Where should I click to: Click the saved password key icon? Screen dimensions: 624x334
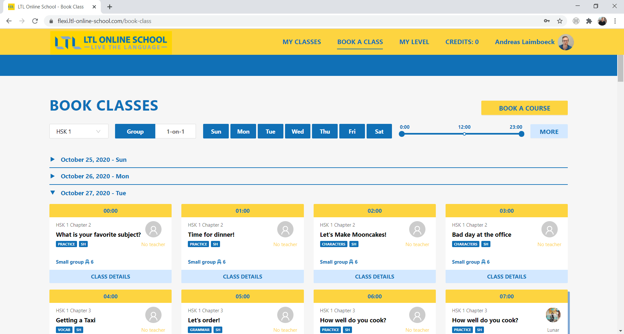(x=547, y=21)
